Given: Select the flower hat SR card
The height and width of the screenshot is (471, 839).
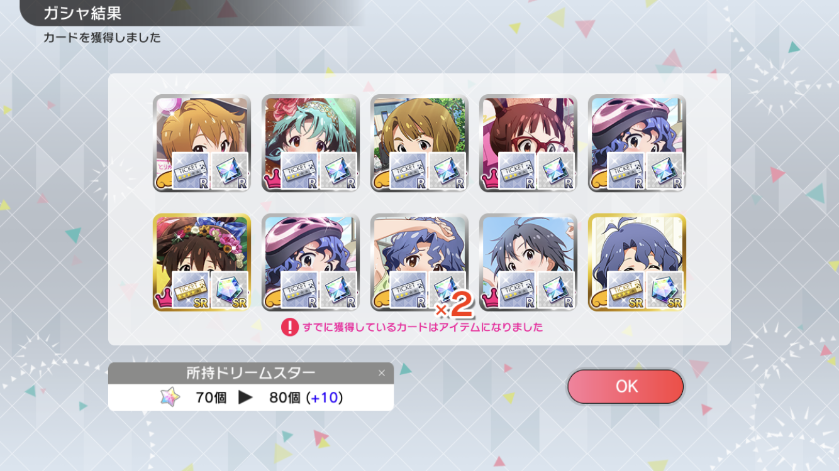Looking at the screenshot, I should pyautogui.click(x=202, y=263).
